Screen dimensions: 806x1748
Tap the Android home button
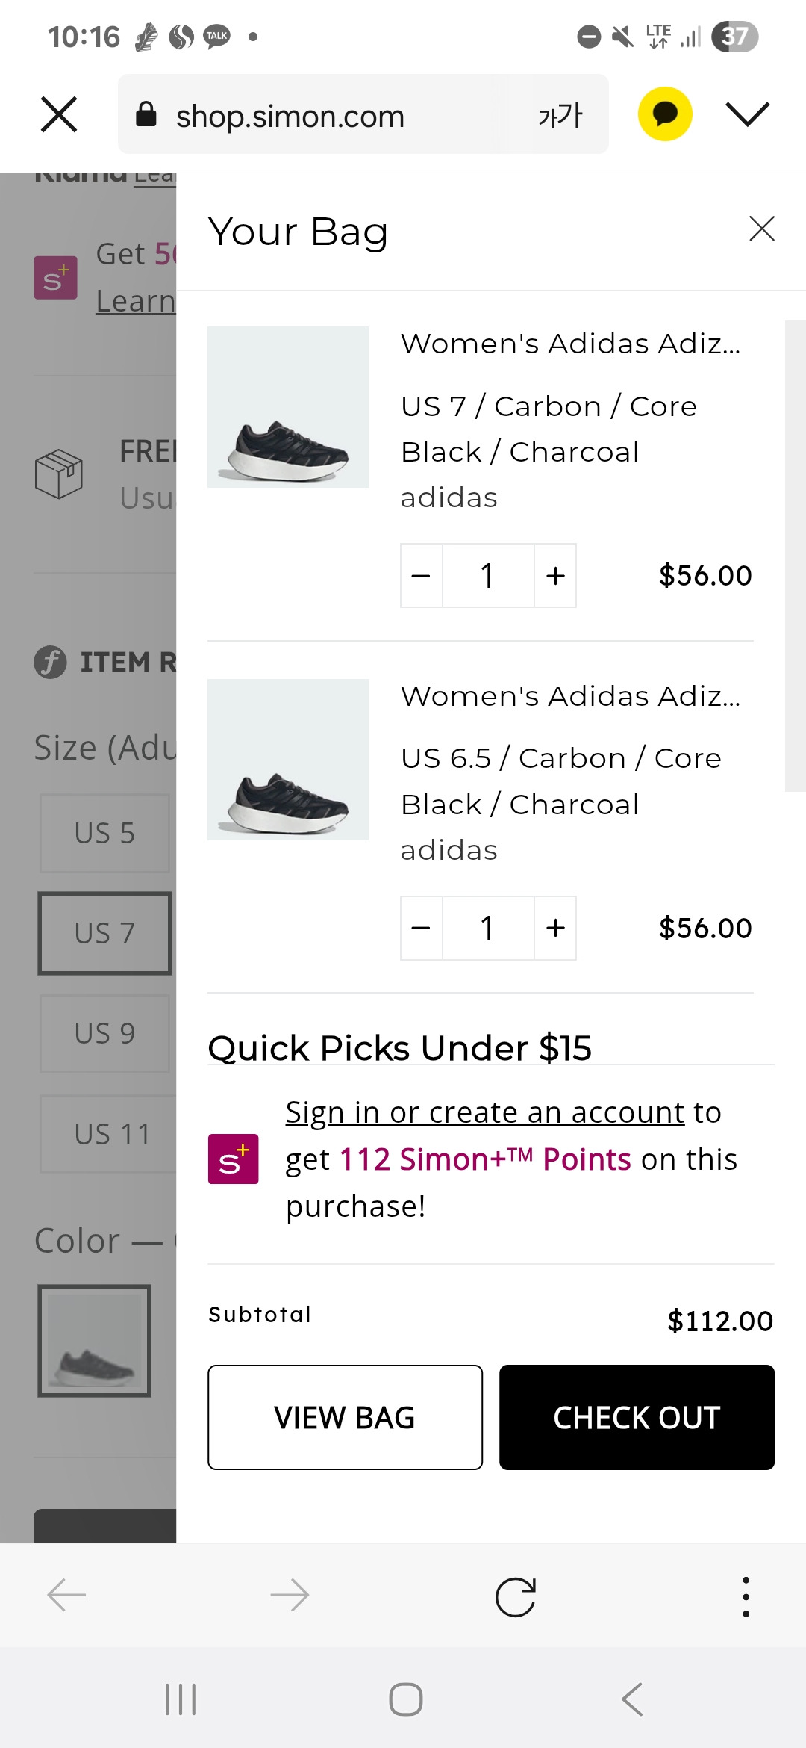pos(406,1699)
